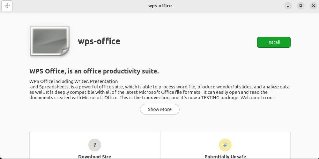The image size is (319, 159).
Task: Install the wps-office package
Action: pos(274,42)
